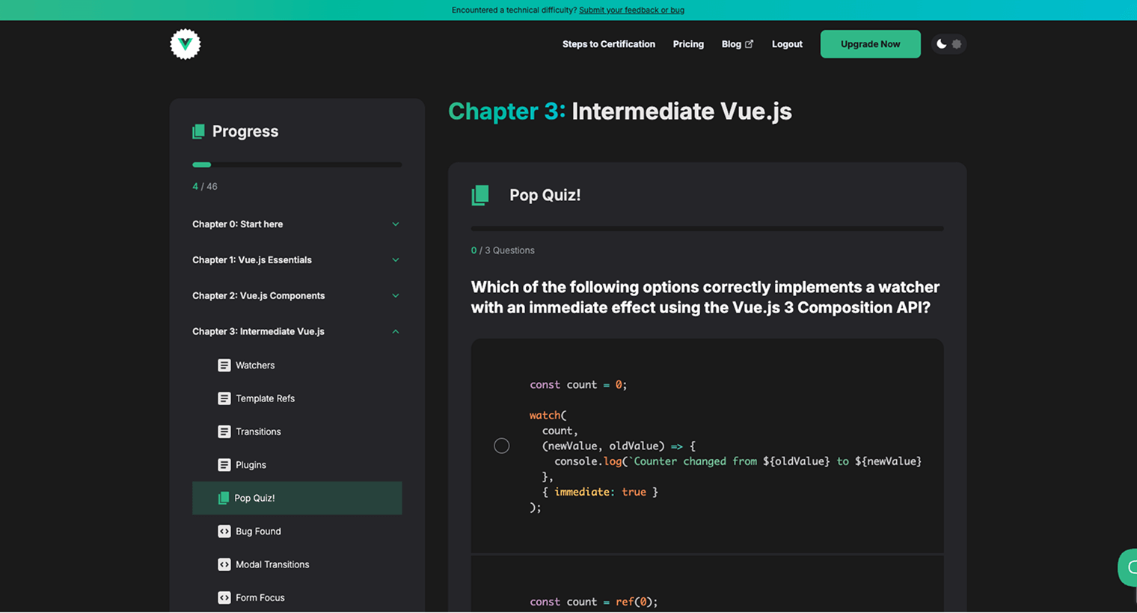Expand Chapter 0: Start here chevron
The width and height of the screenshot is (1137, 613).
tap(396, 224)
